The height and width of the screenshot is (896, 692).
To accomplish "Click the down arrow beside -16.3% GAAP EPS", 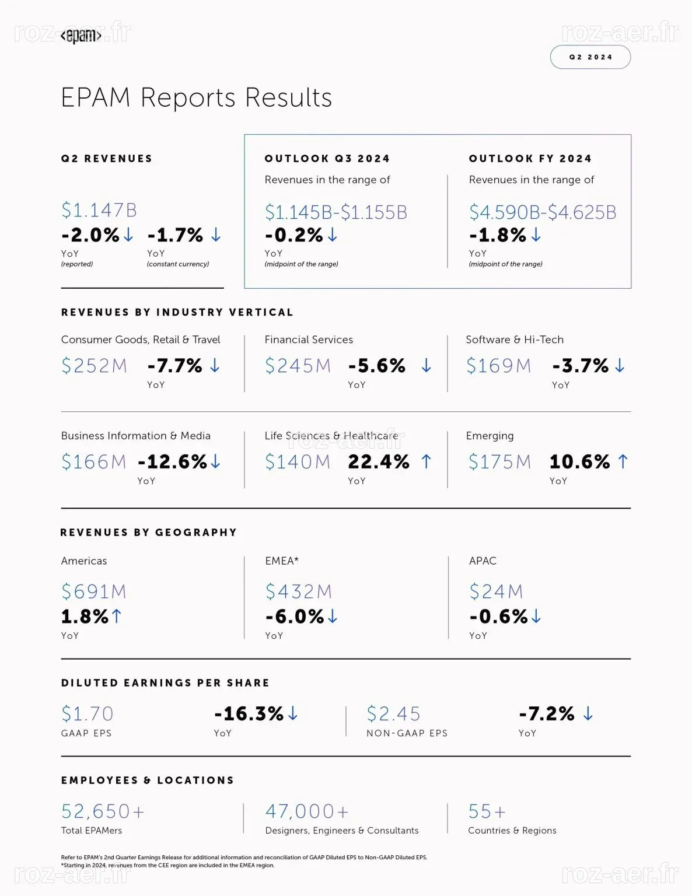I will [x=293, y=713].
